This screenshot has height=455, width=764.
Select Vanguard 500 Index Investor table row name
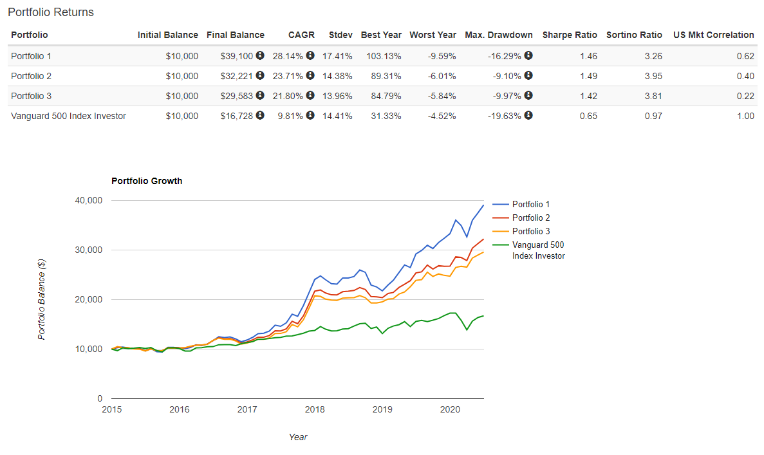[68, 116]
